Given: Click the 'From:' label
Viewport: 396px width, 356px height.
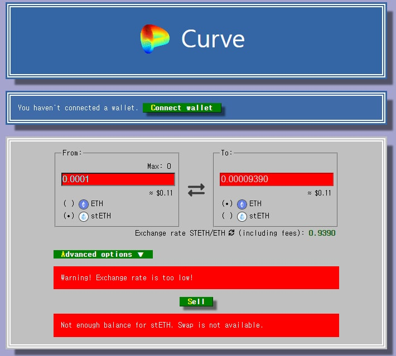Looking at the screenshot, I should (72, 153).
